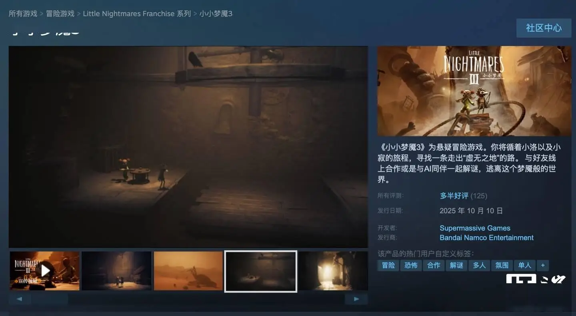Click the left scroll arrow under thumbnails
The image size is (576, 316).
tap(20, 299)
